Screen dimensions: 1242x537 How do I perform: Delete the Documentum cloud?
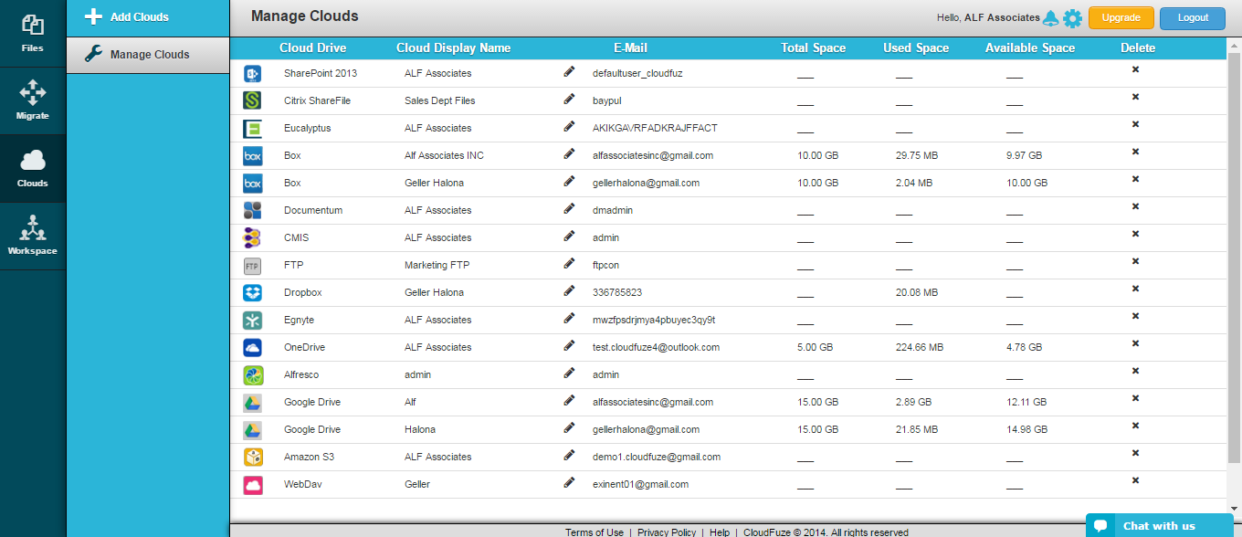1136,206
